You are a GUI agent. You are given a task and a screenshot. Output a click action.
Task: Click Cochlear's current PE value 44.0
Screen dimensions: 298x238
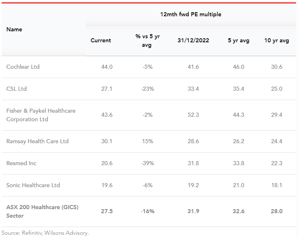107,67
